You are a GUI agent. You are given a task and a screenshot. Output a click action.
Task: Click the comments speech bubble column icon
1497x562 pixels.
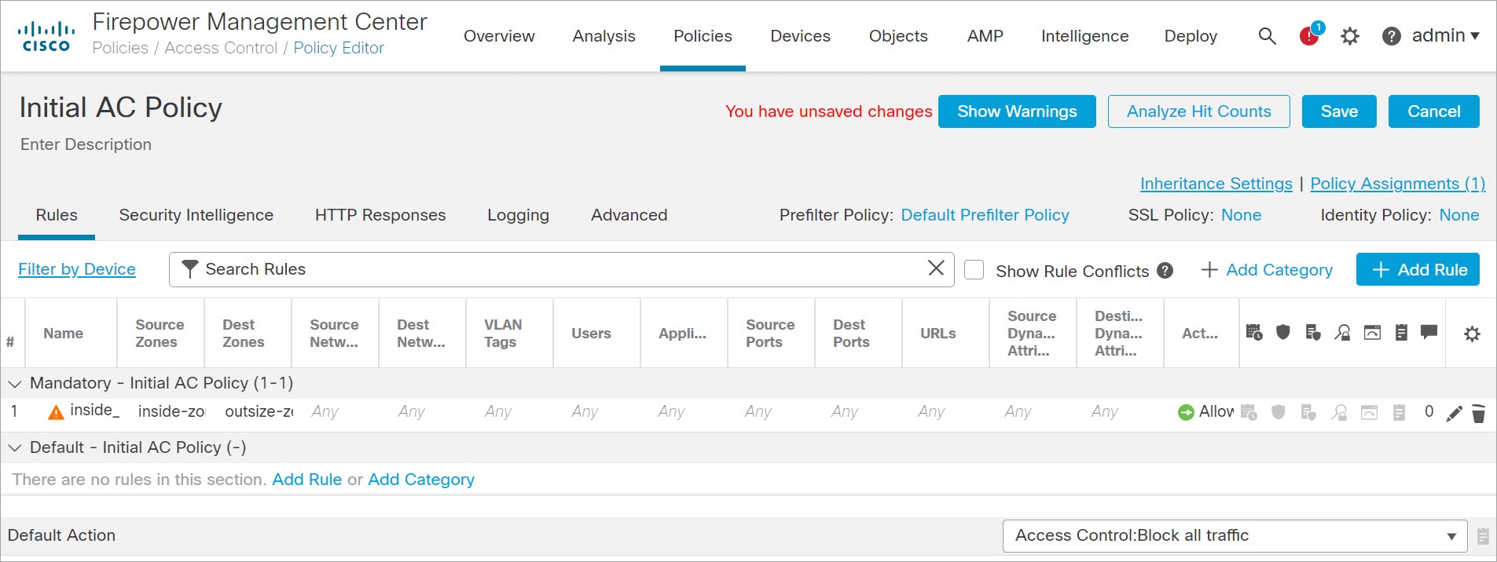[x=1429, y=332]
